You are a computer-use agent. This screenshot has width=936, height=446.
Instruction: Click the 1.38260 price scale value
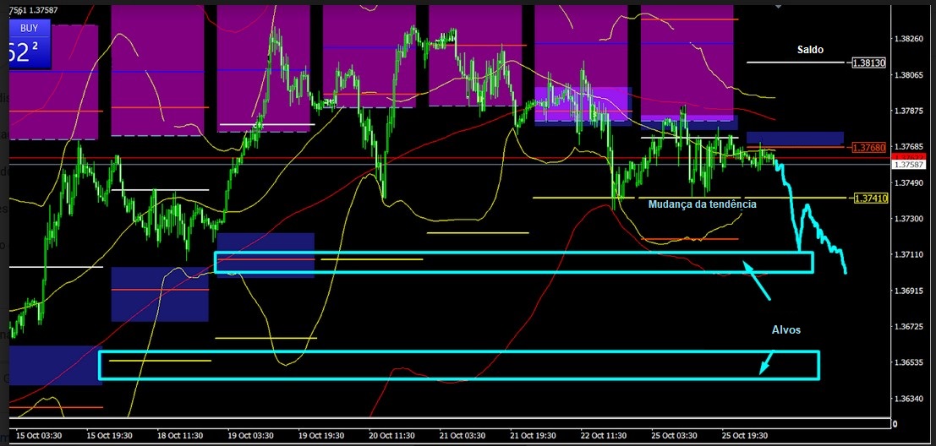[907, 39]
